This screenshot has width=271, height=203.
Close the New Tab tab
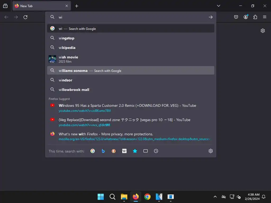pos(67,6)
